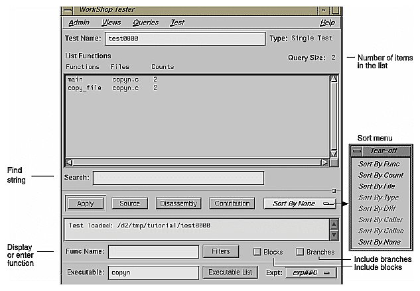Click the disabled Sort By Diff entry

coord(377,209)
